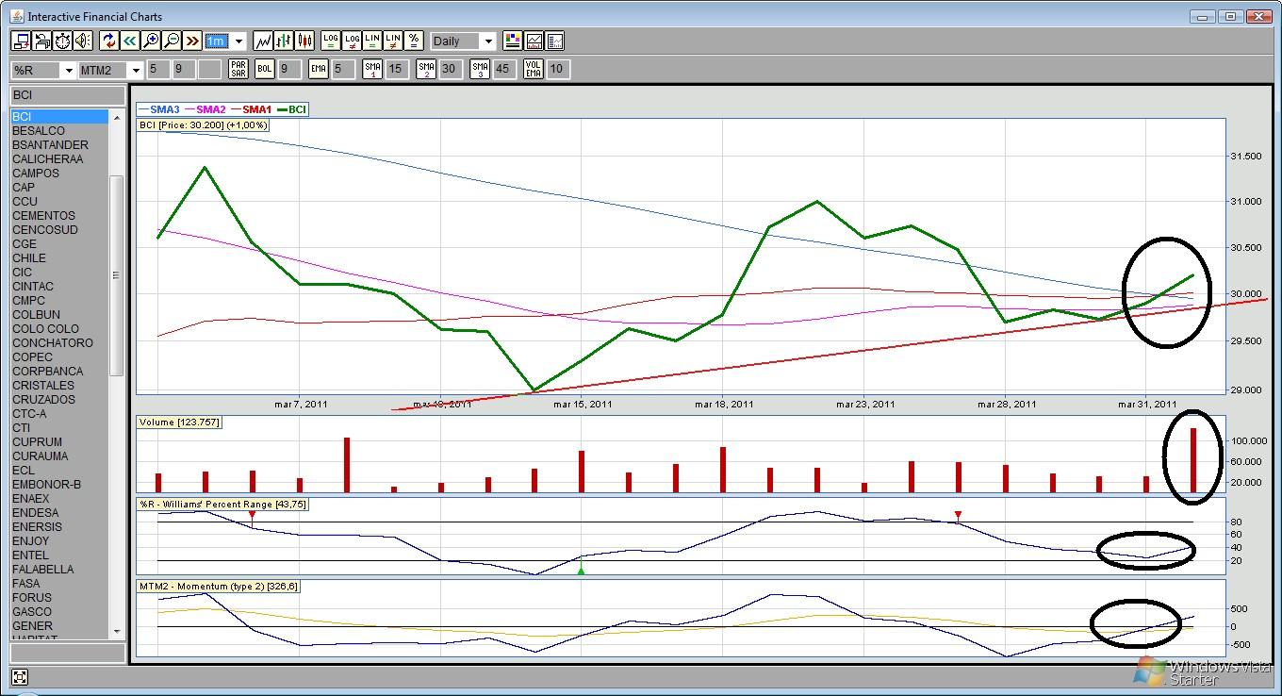This screenshot has height=696, width=1282.
Task: Click the sound speaker icon
Action: 82,41
